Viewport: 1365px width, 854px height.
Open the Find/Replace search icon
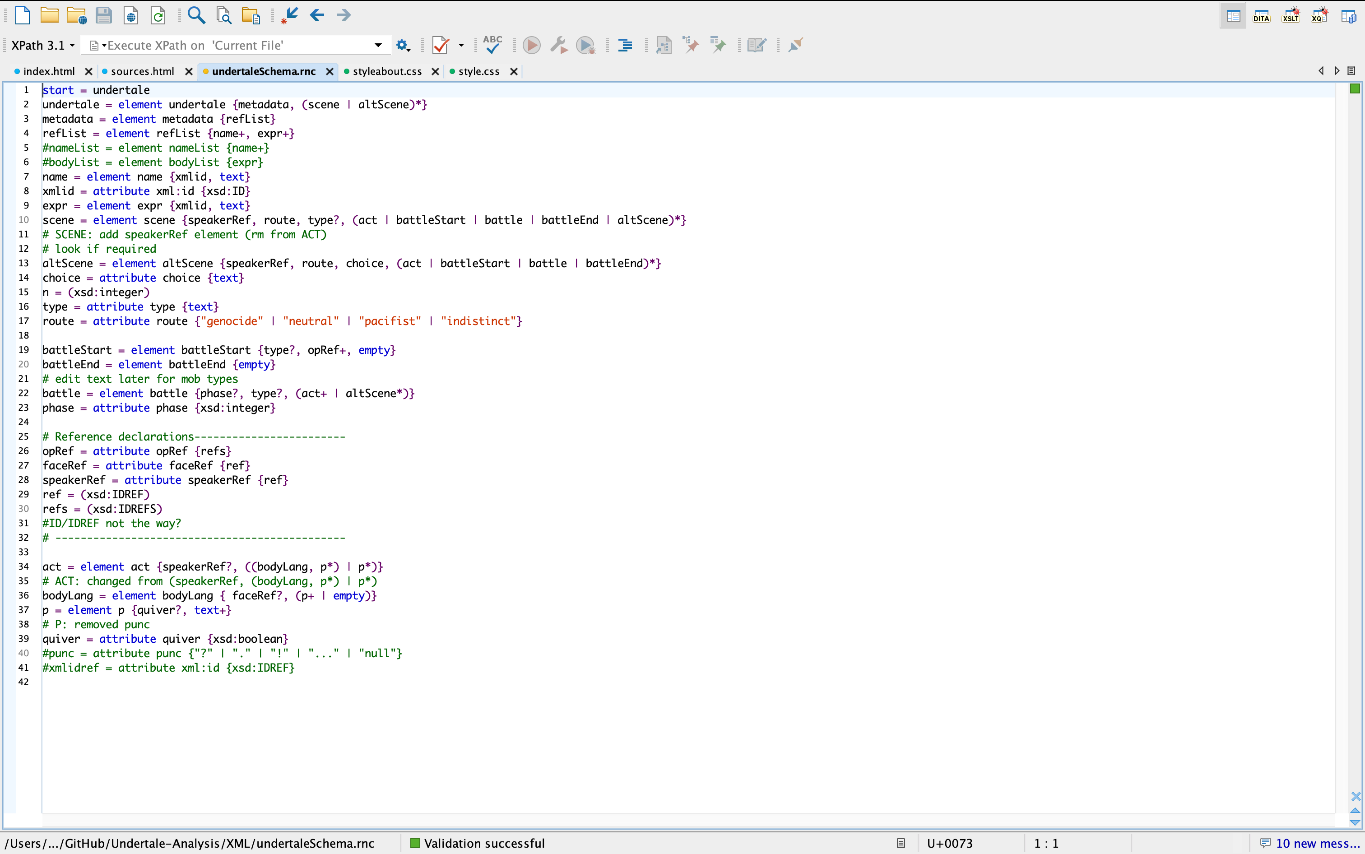click(196, 15)
